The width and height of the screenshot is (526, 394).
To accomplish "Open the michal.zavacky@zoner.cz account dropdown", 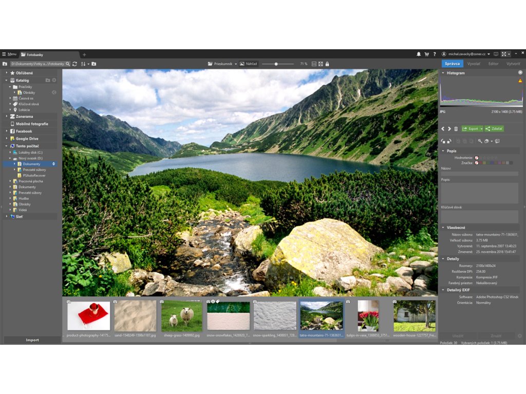I will point(466,54).
